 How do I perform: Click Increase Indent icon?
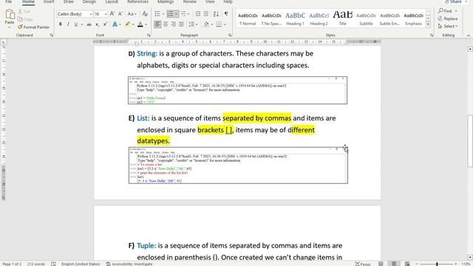click(x=205, y=14)
